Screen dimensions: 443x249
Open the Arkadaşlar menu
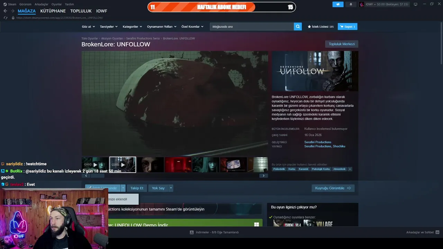tap(42, 4)
